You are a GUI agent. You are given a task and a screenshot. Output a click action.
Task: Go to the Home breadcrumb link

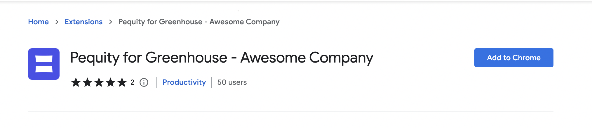click(x=38, y=22)
